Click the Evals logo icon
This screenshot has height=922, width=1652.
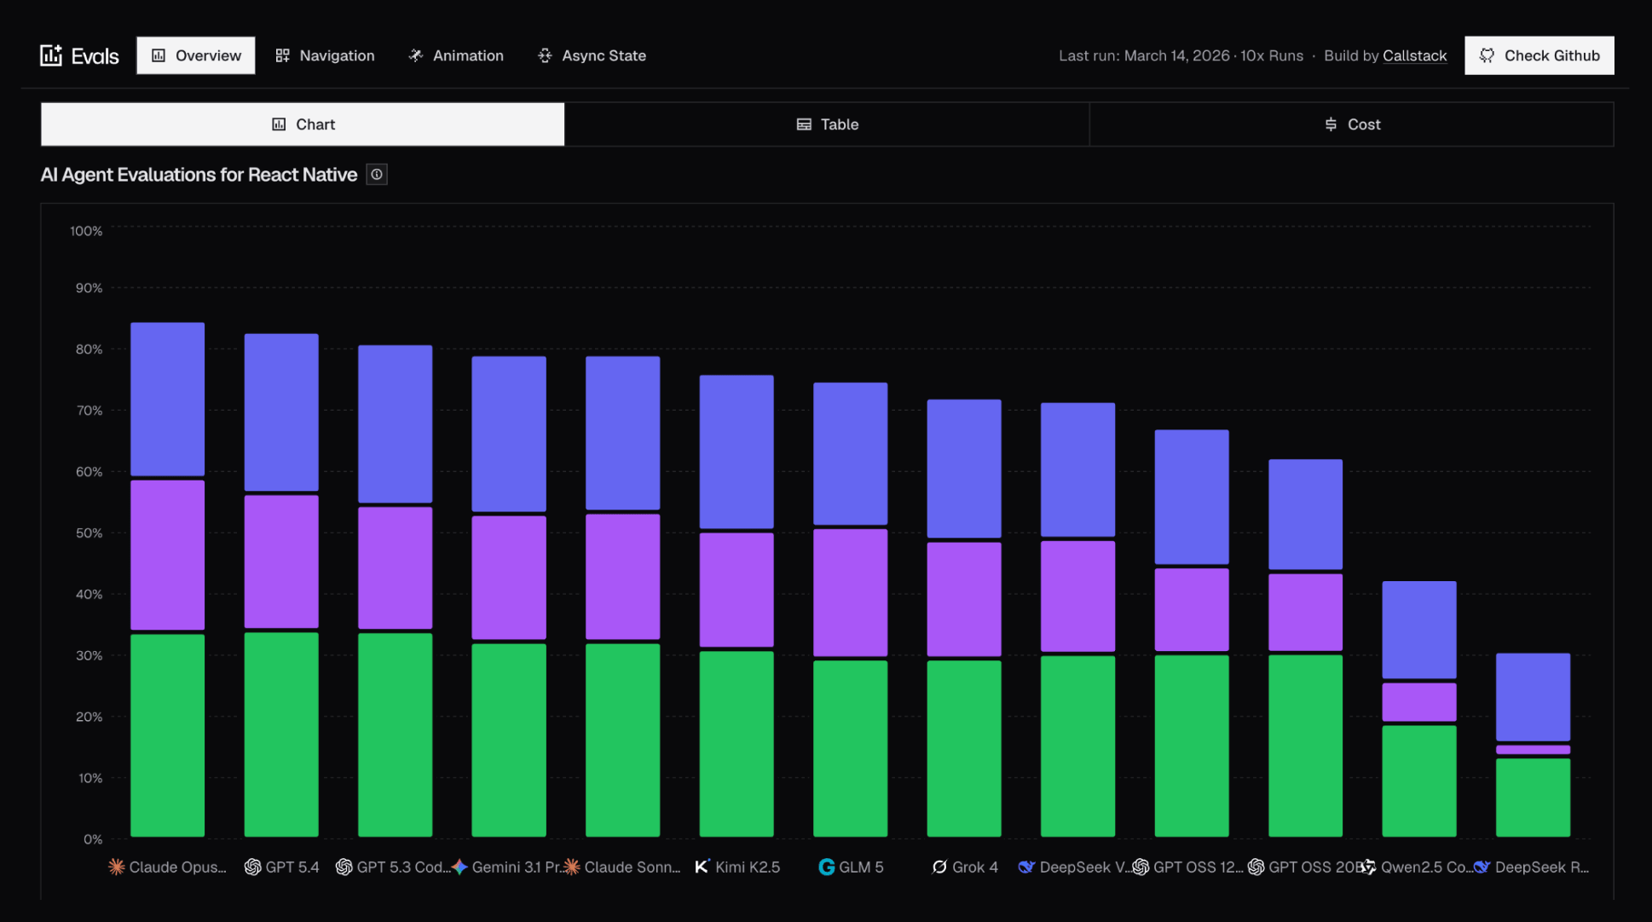tap(51, 55)
